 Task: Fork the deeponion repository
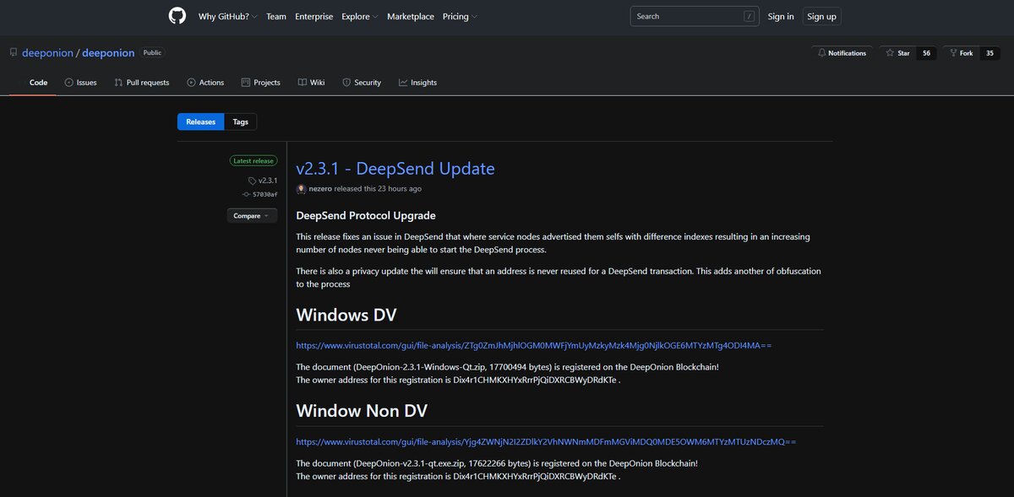point(961,53)
